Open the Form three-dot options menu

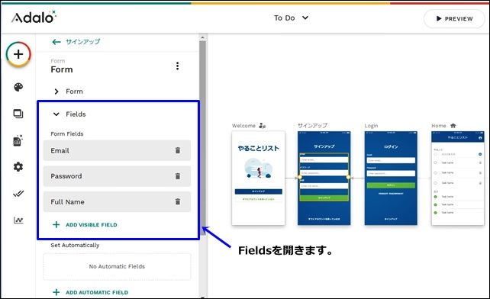pyautogui.click(x=178, y=66)
